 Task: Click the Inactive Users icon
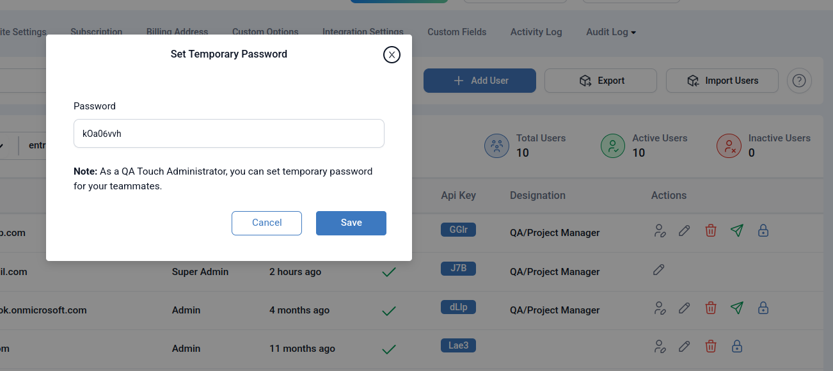coord(729,146)
